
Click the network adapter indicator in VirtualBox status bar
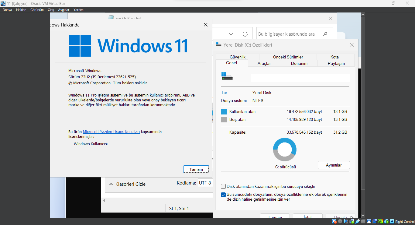coord(352,221)
